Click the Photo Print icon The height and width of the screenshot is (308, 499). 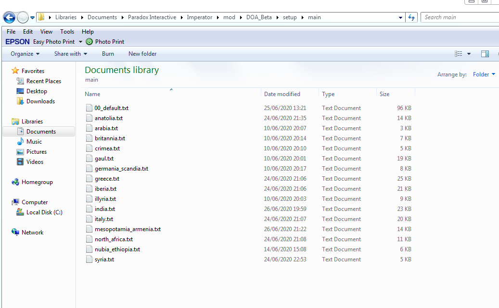point(90,42)
